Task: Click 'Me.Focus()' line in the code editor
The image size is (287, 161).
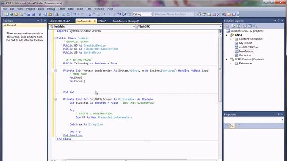Action: 77,81
